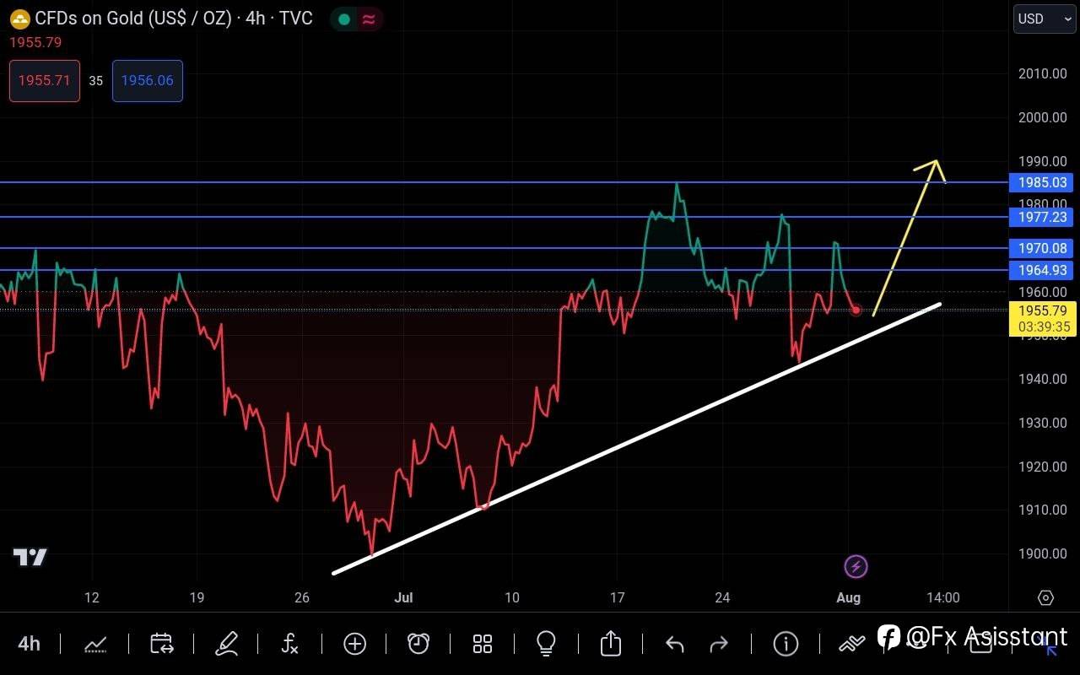Tap the red 1955.71 sell button

(x=45, y=81)
